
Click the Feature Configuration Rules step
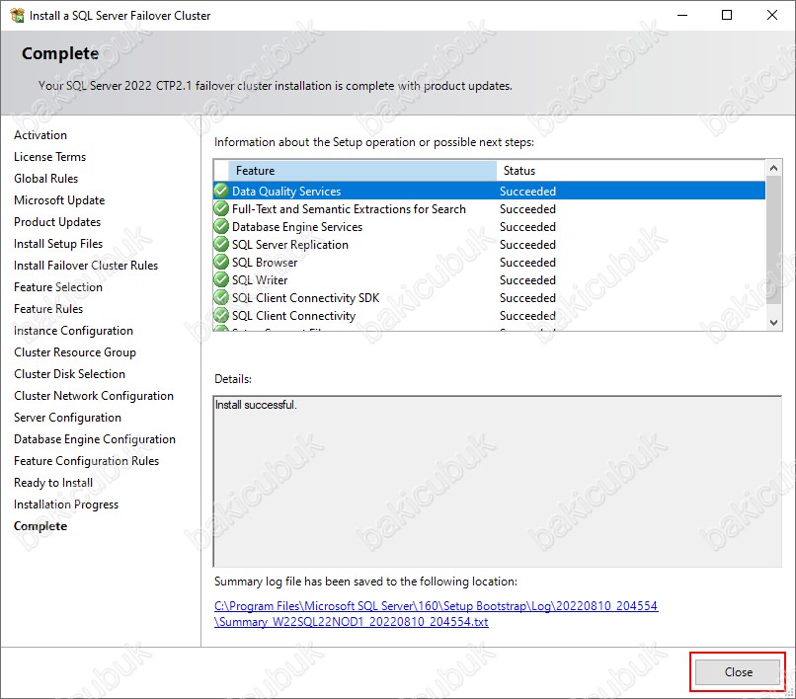click(86, 461)
